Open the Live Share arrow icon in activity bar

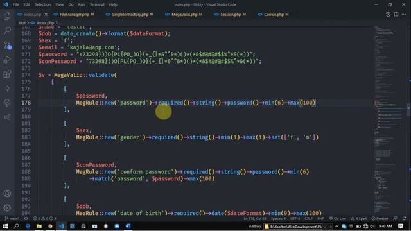click(7, 117)
